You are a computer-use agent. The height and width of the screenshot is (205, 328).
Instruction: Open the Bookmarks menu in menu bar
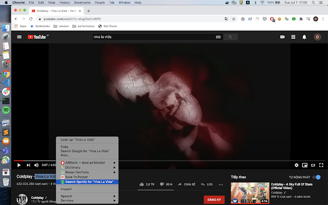click(82, 3)
